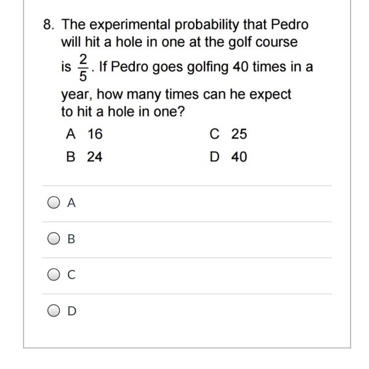Click choice text 'D 40' in question

228,156
